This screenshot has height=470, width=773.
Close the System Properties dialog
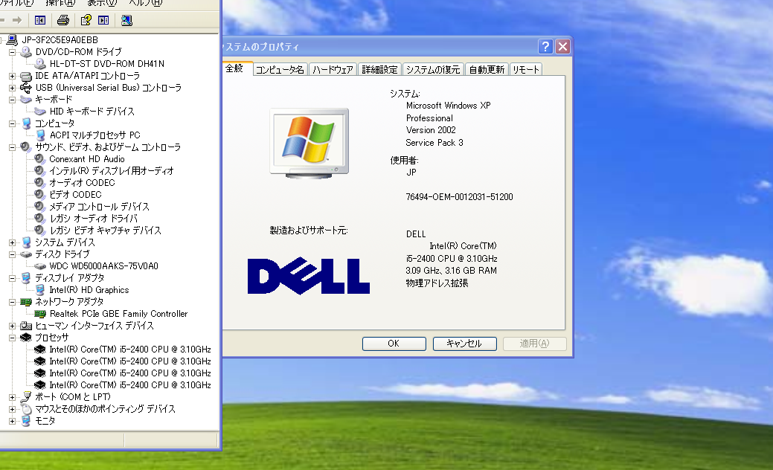click(x=562, y=46)
